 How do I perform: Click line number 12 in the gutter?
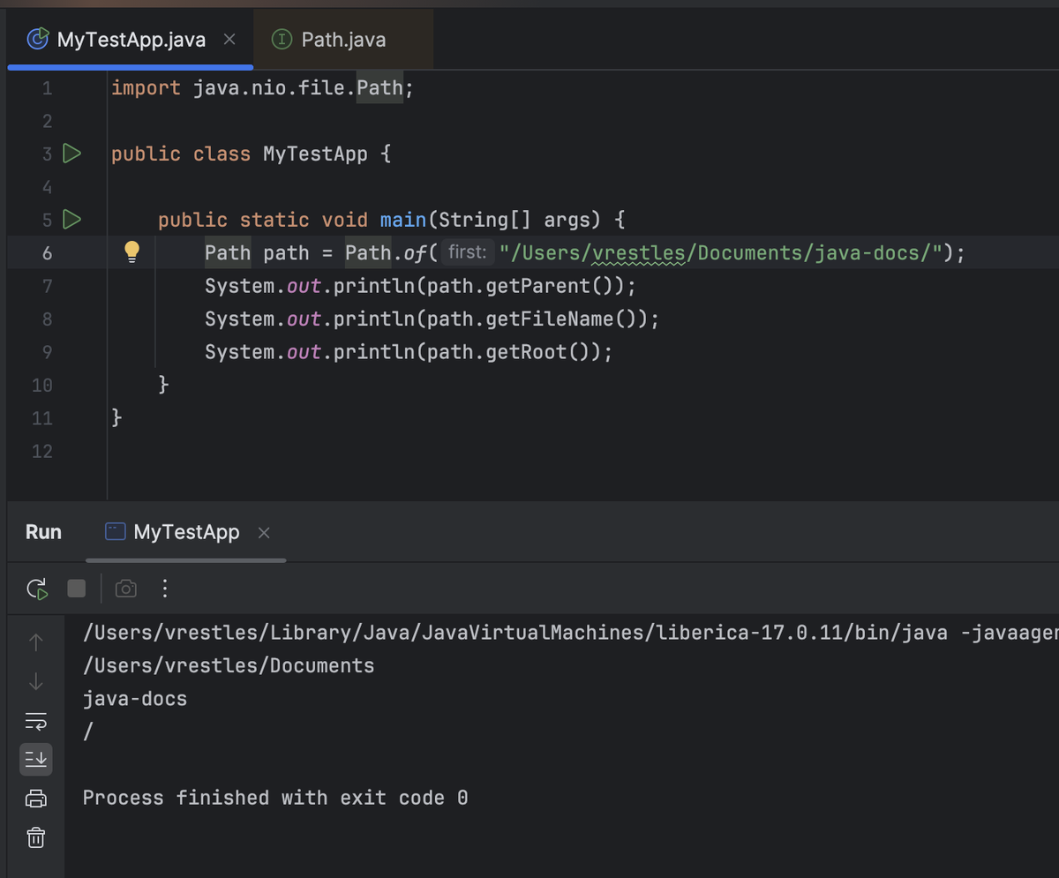coord(42,451)
